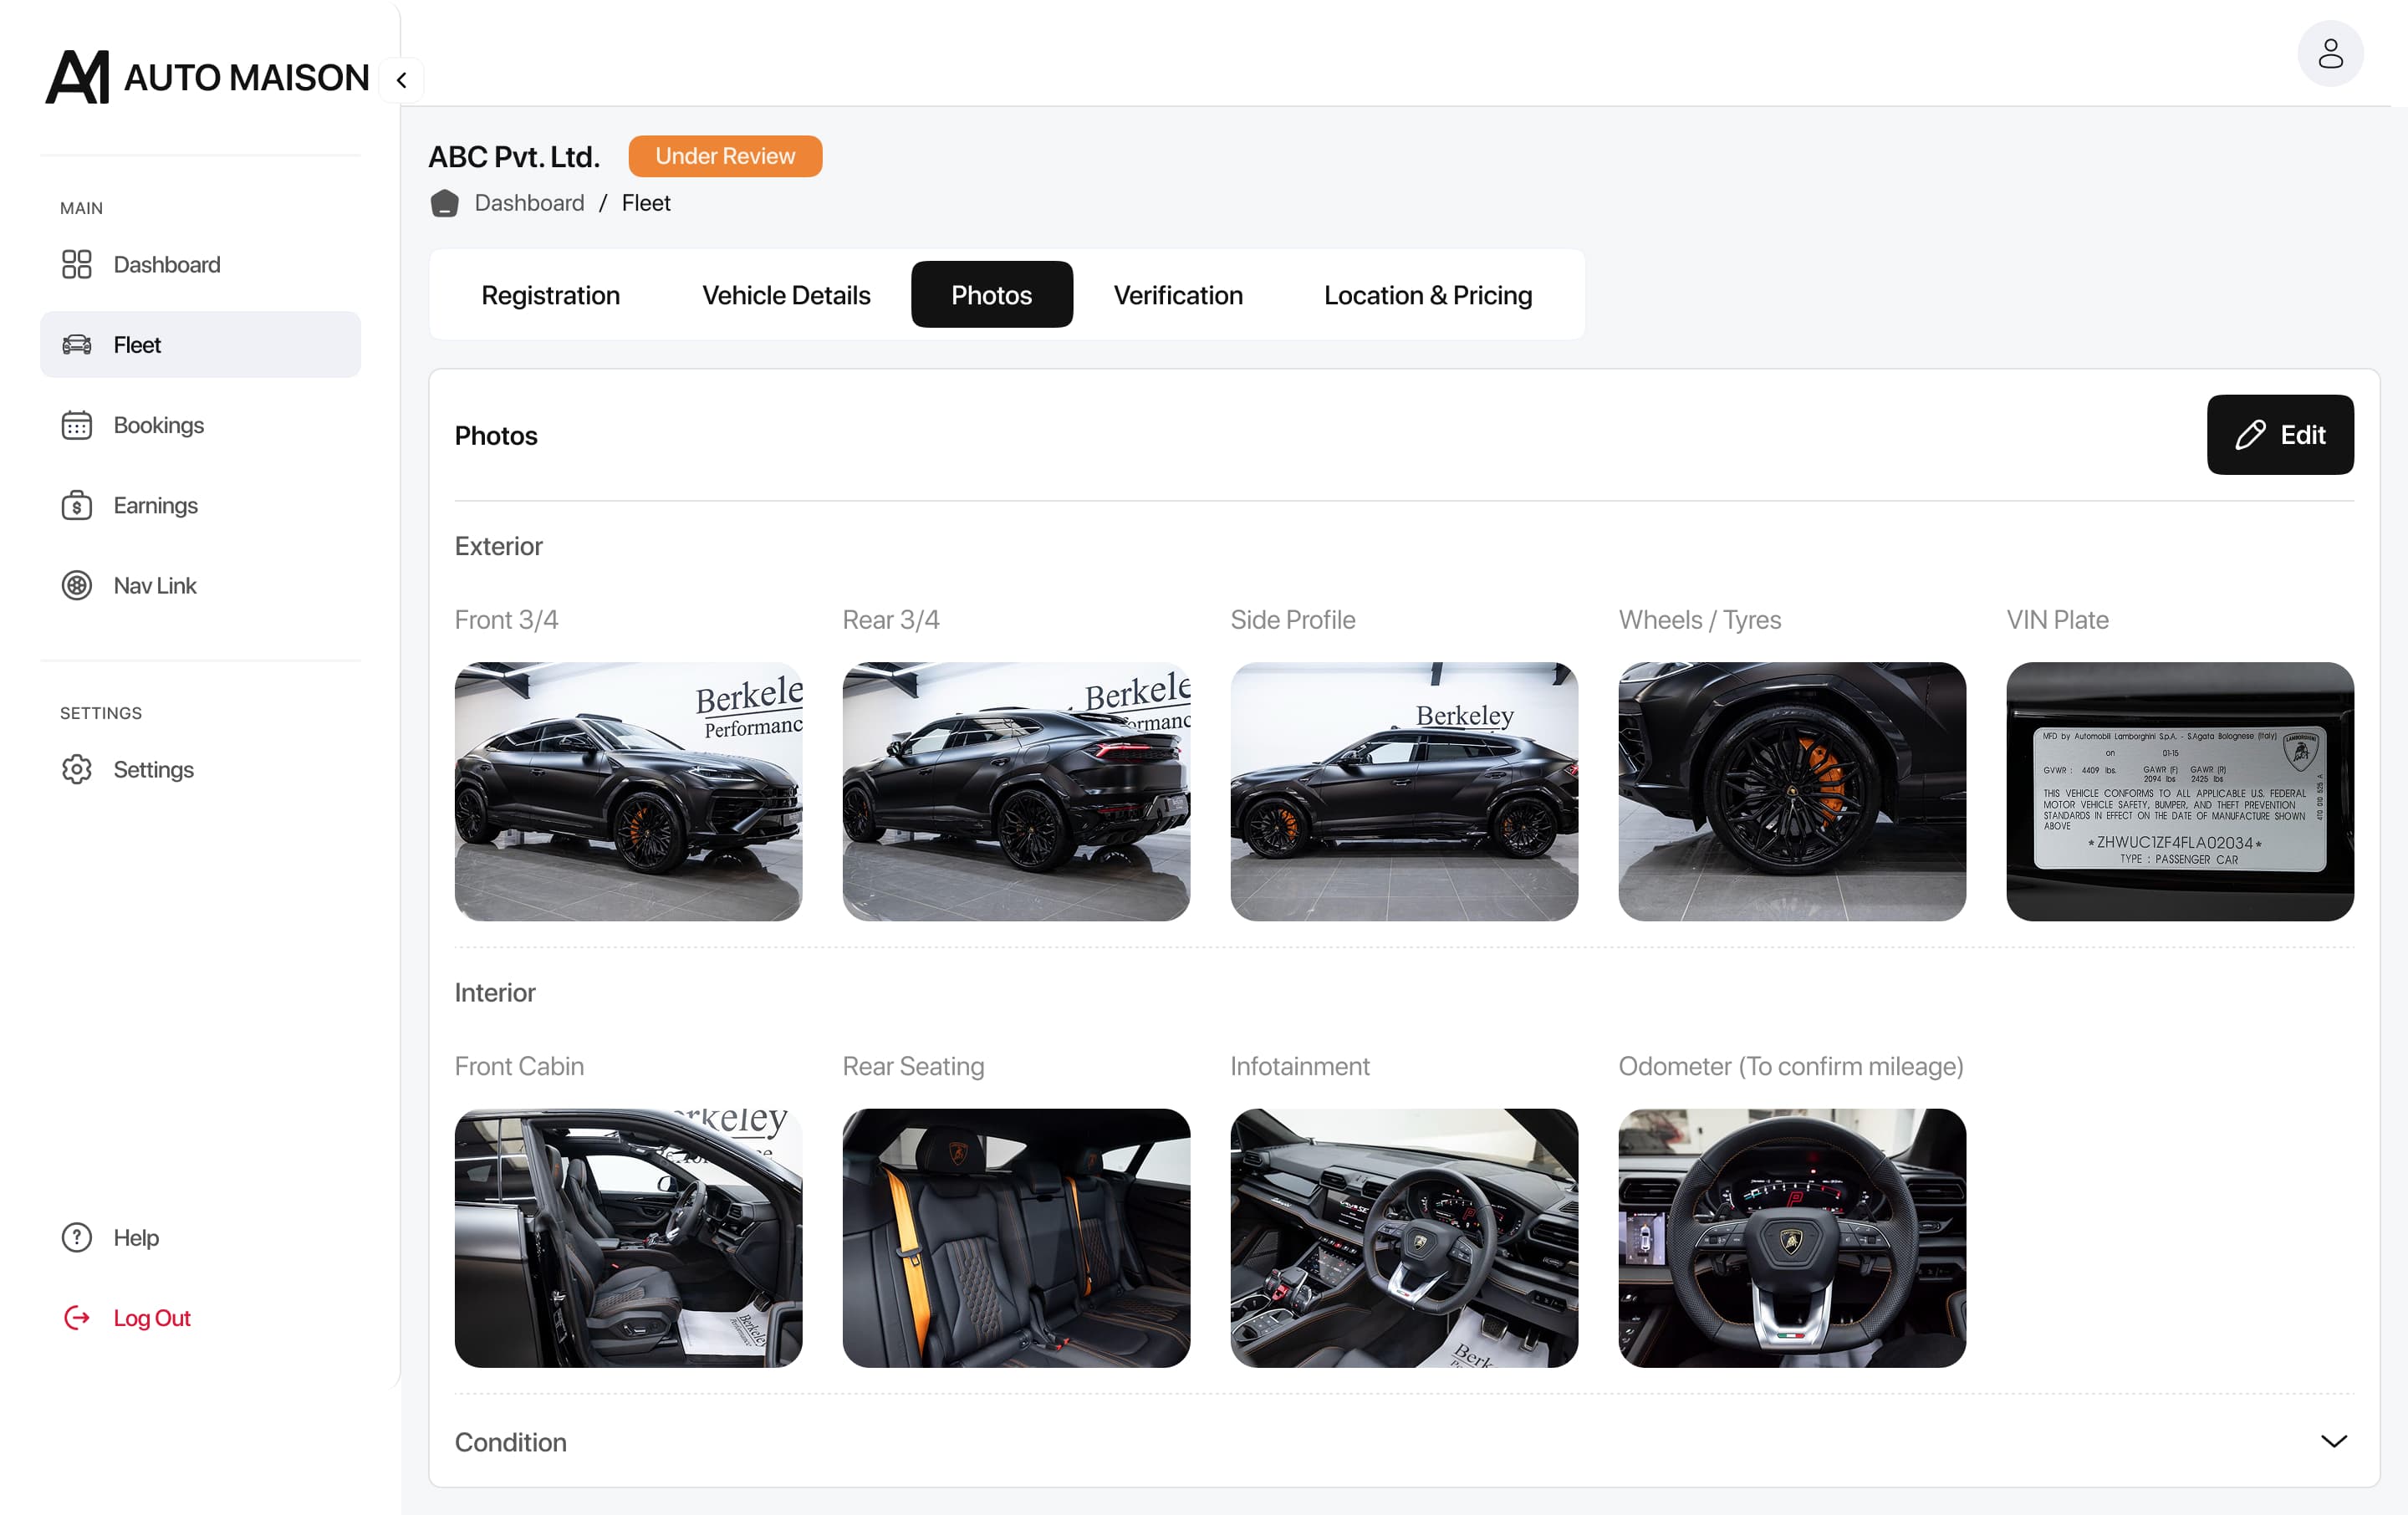Click the Dashboard grid icon in sidebar

tap(76, 264)
